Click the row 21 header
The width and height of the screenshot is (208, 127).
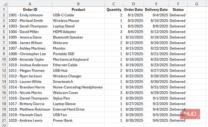(x=4, y=120)
